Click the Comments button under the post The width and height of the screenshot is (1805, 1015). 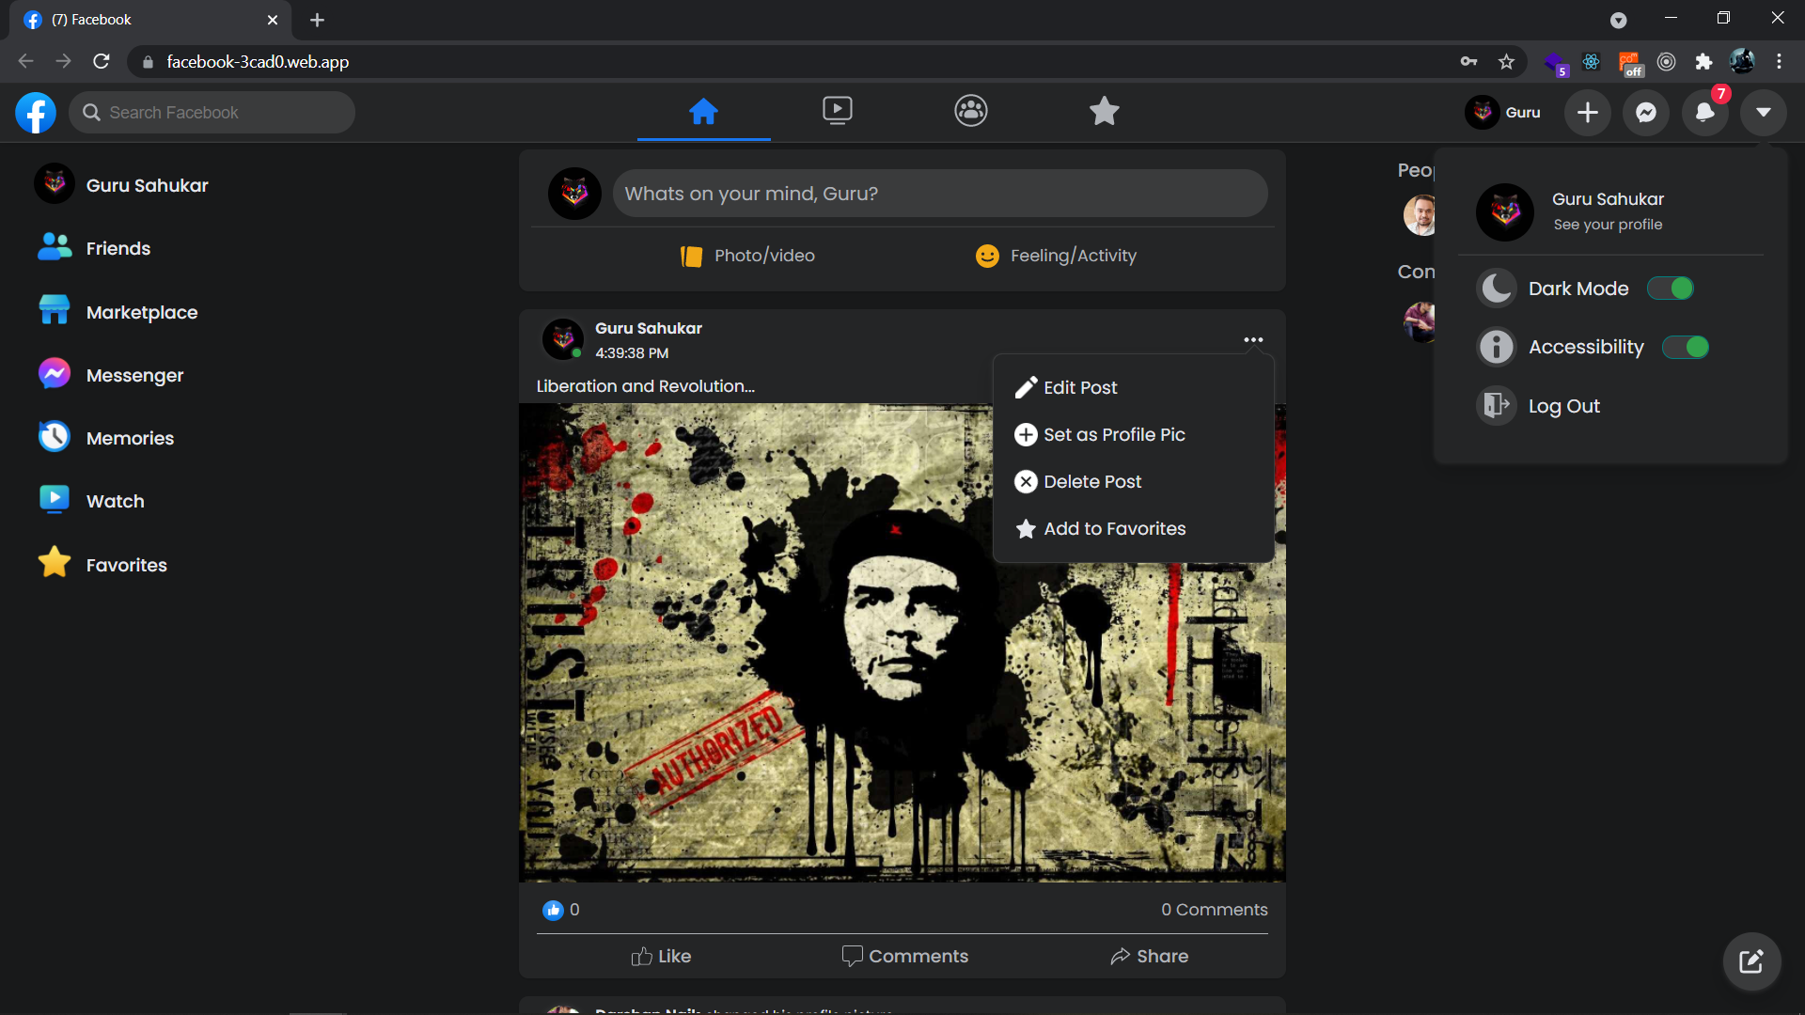coord(904,957)
